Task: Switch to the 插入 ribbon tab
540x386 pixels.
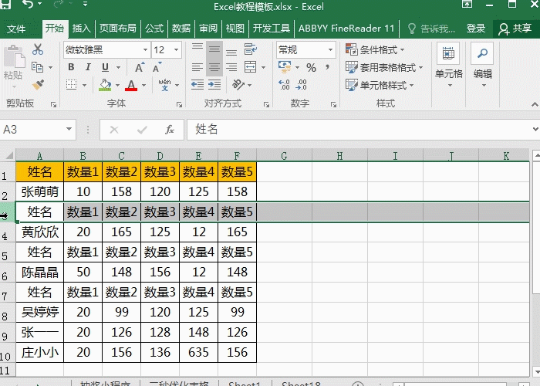Action: 81,29
